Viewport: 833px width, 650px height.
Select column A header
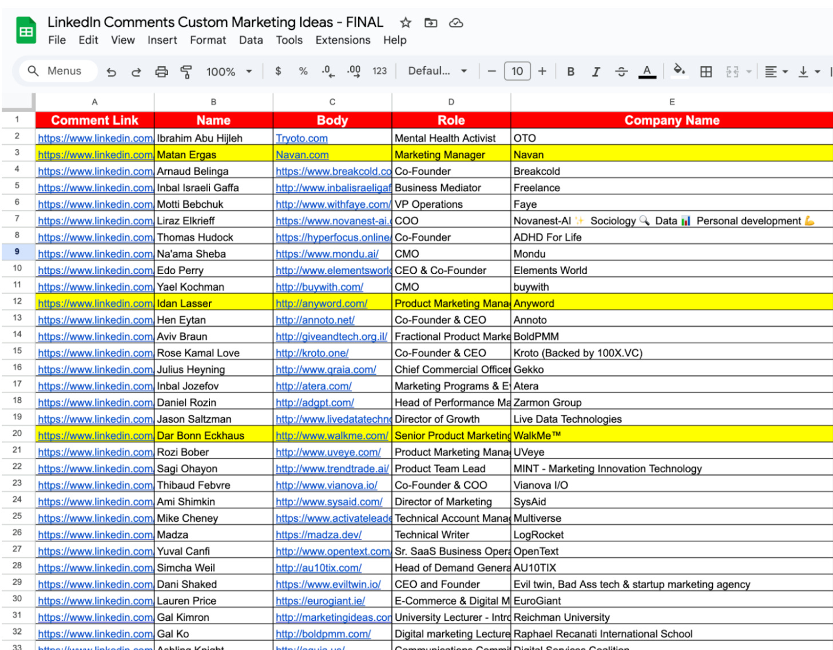[95, 102]
